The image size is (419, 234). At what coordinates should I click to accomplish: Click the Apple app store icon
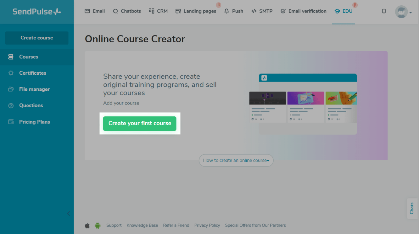click(x=87, y=226)
